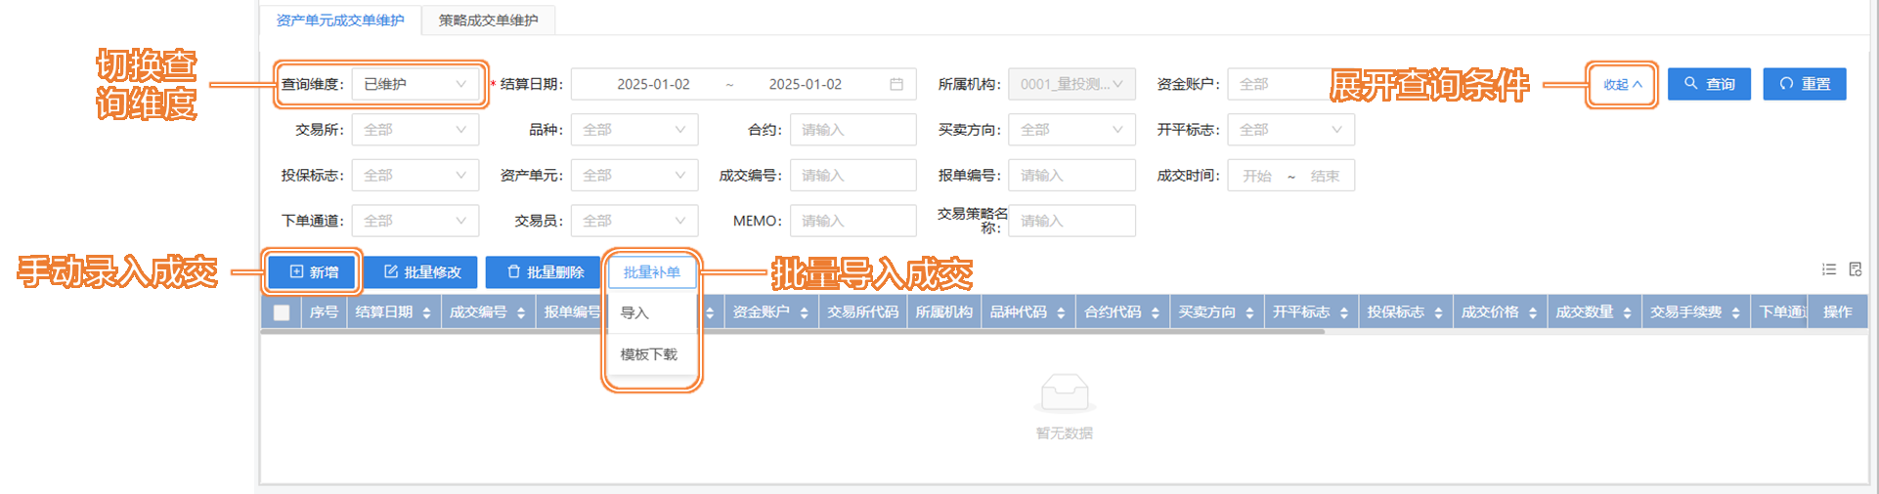
Task: Click the 新增 button
Action: [x=313, y=272]
